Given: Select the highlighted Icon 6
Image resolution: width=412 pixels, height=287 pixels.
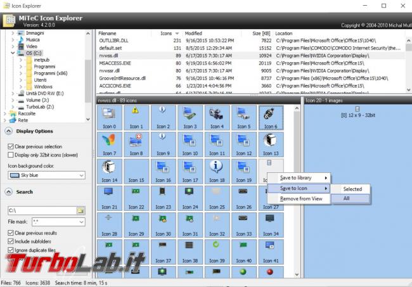Looking at the screenshot, I should 271,117.
